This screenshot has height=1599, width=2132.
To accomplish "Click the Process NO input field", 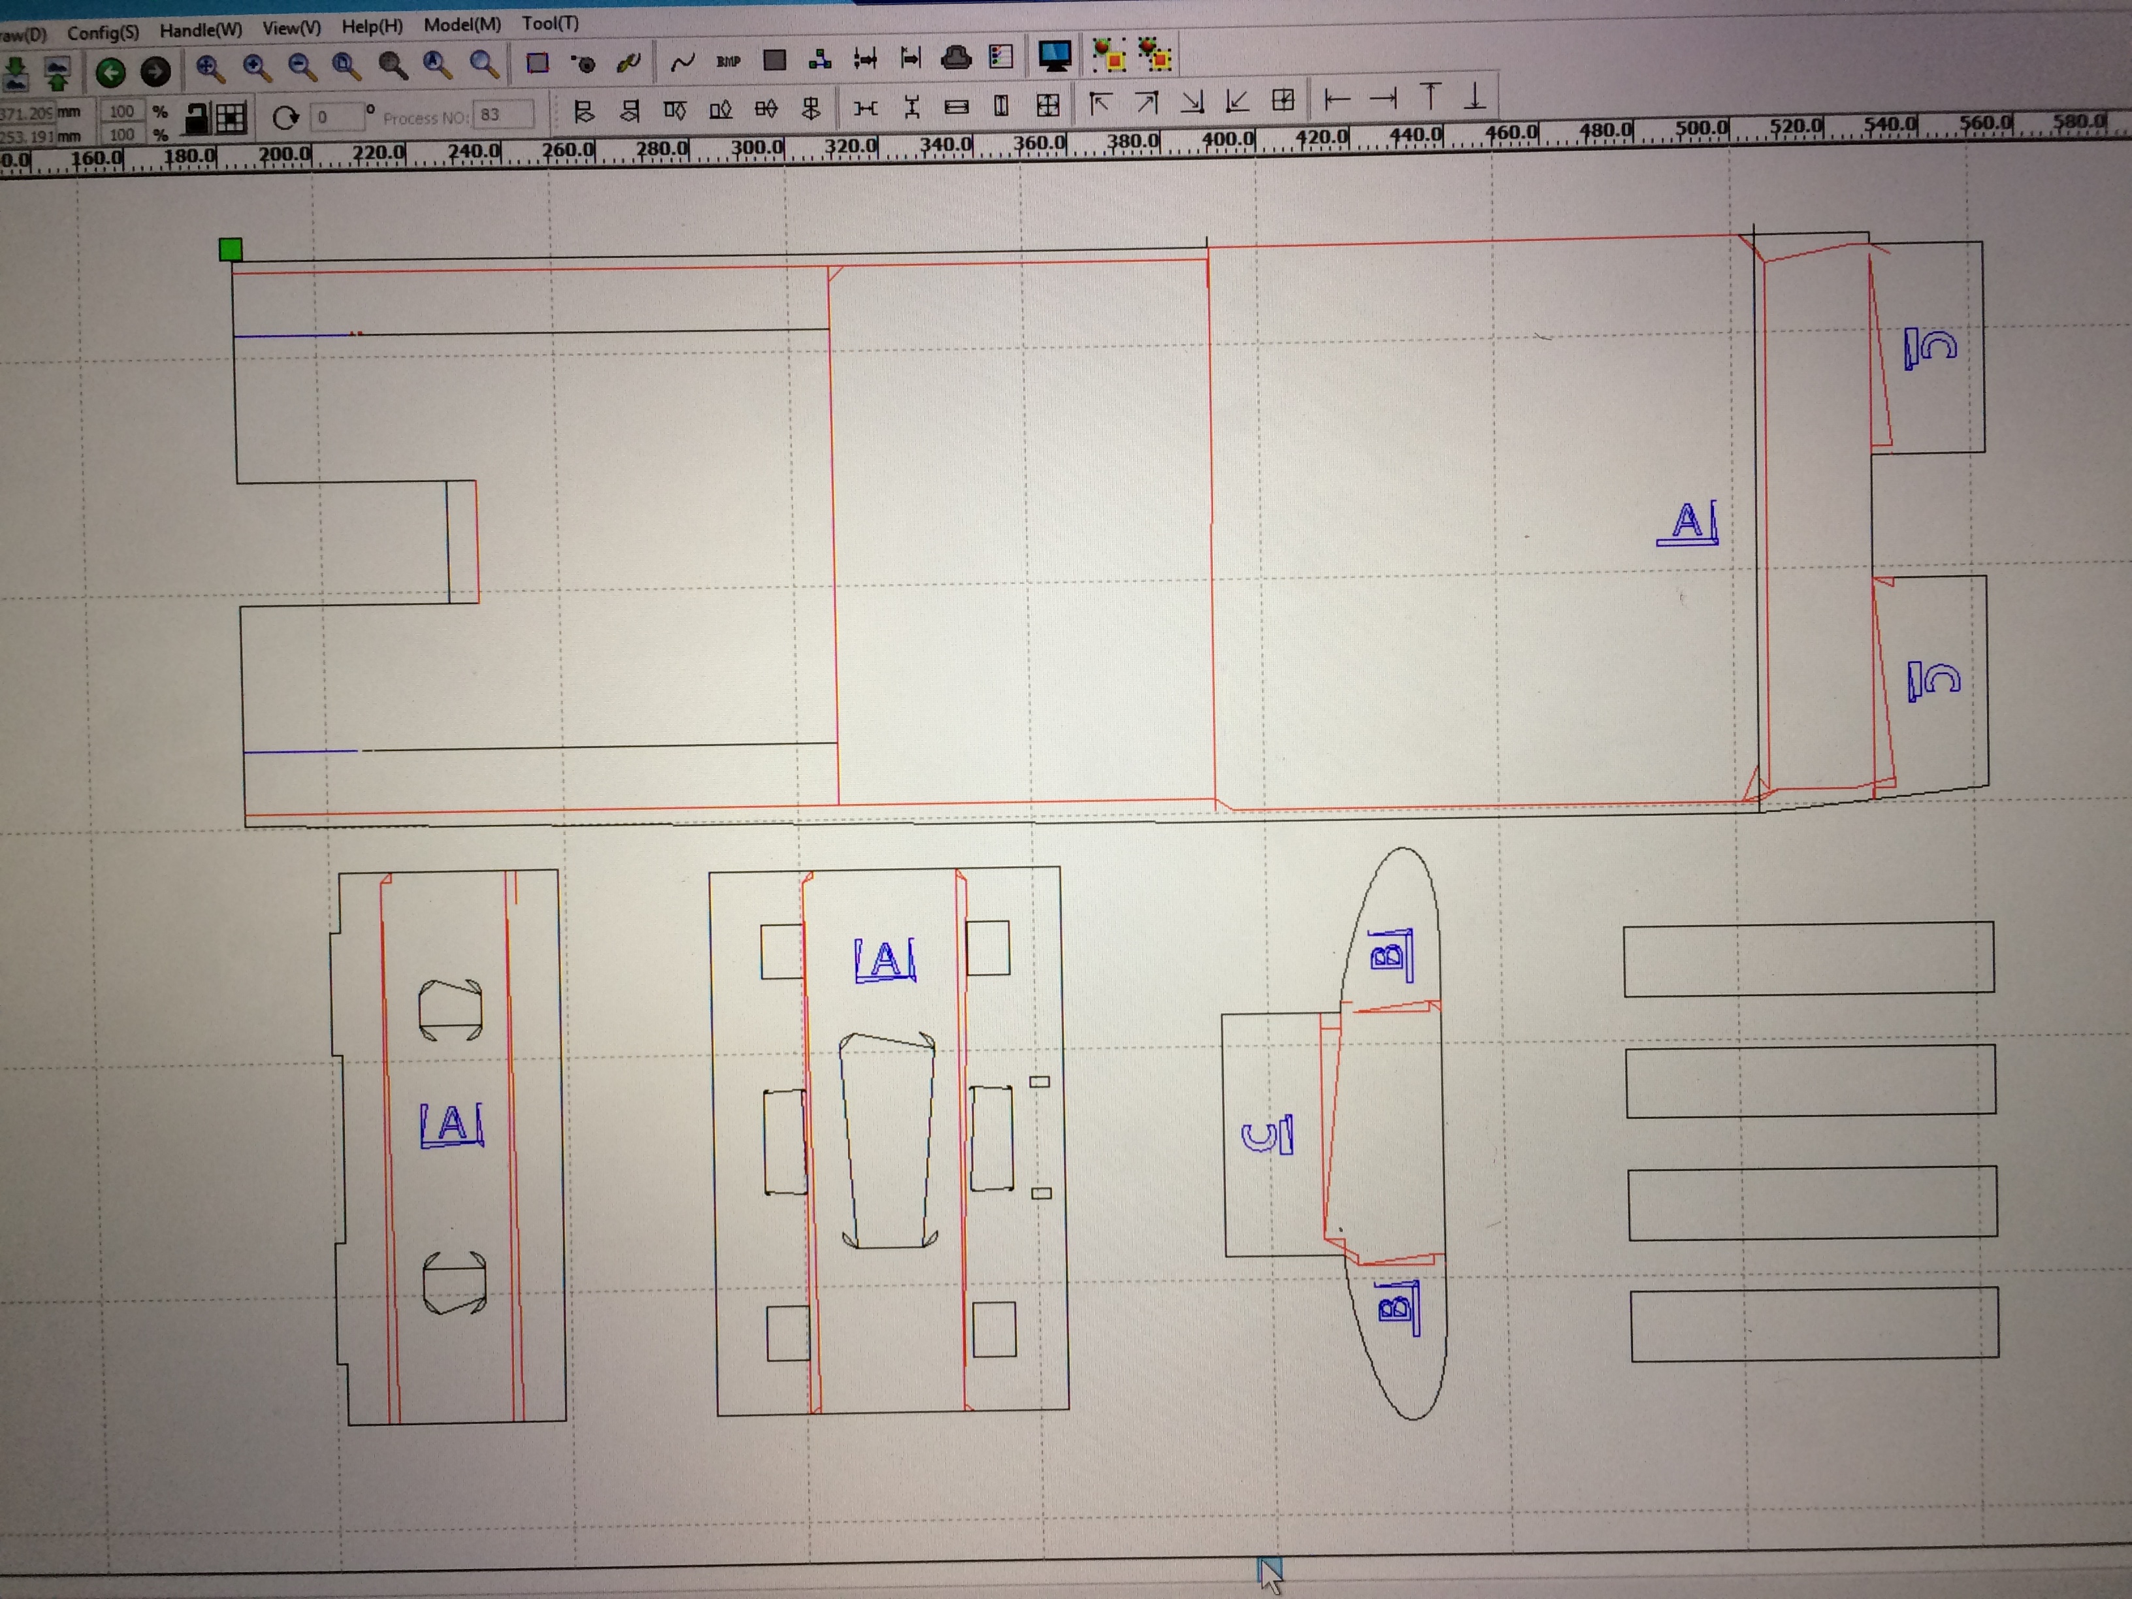I will pyautogui.click(x=503, y=115).
